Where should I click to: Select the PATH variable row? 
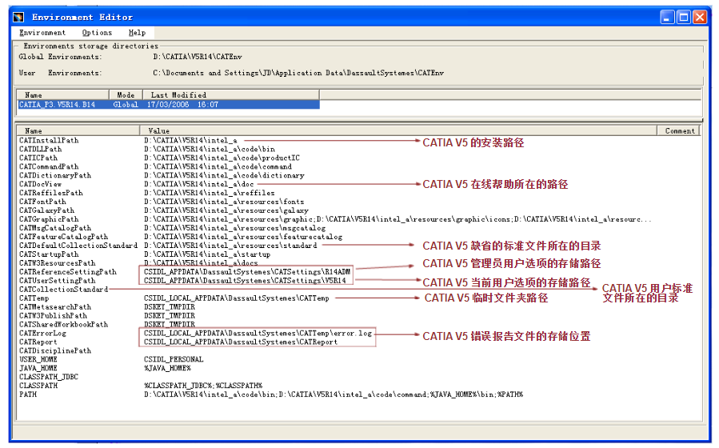(28, 394)
